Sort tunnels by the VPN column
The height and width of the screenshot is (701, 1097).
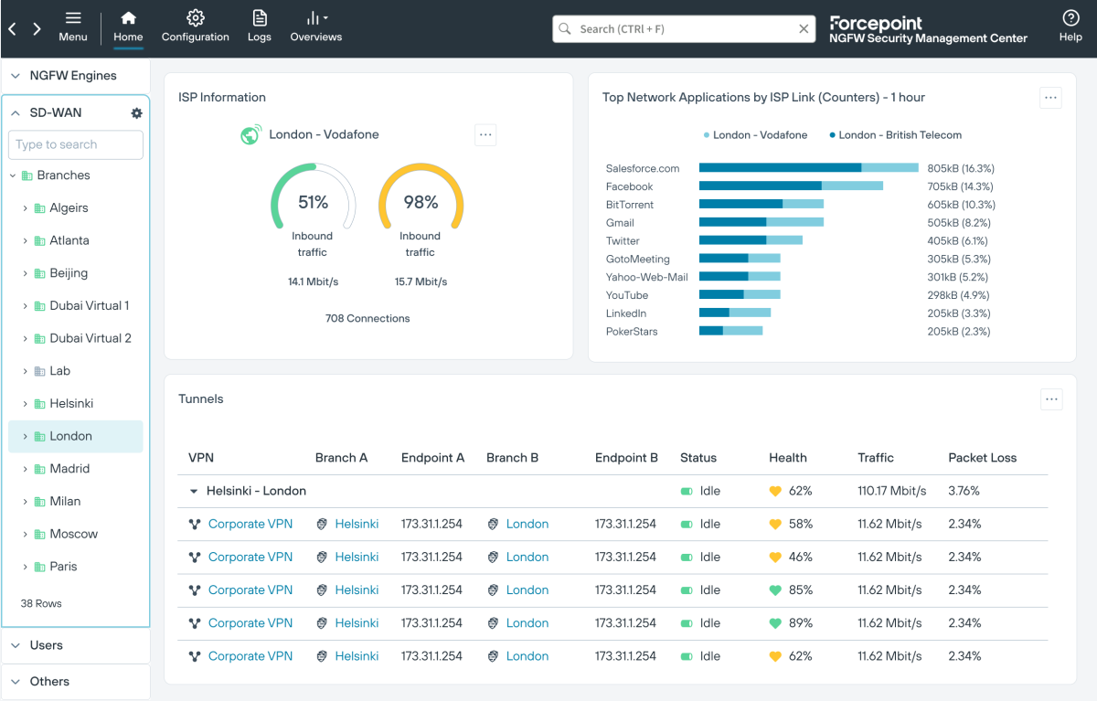click(201, 458)
